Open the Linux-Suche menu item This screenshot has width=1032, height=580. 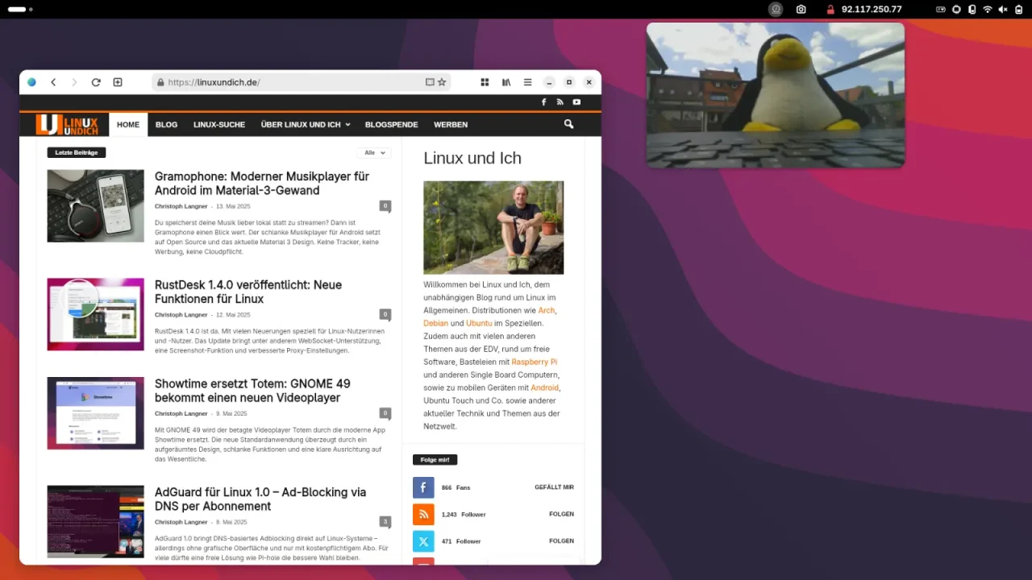(x=218, y=125)
